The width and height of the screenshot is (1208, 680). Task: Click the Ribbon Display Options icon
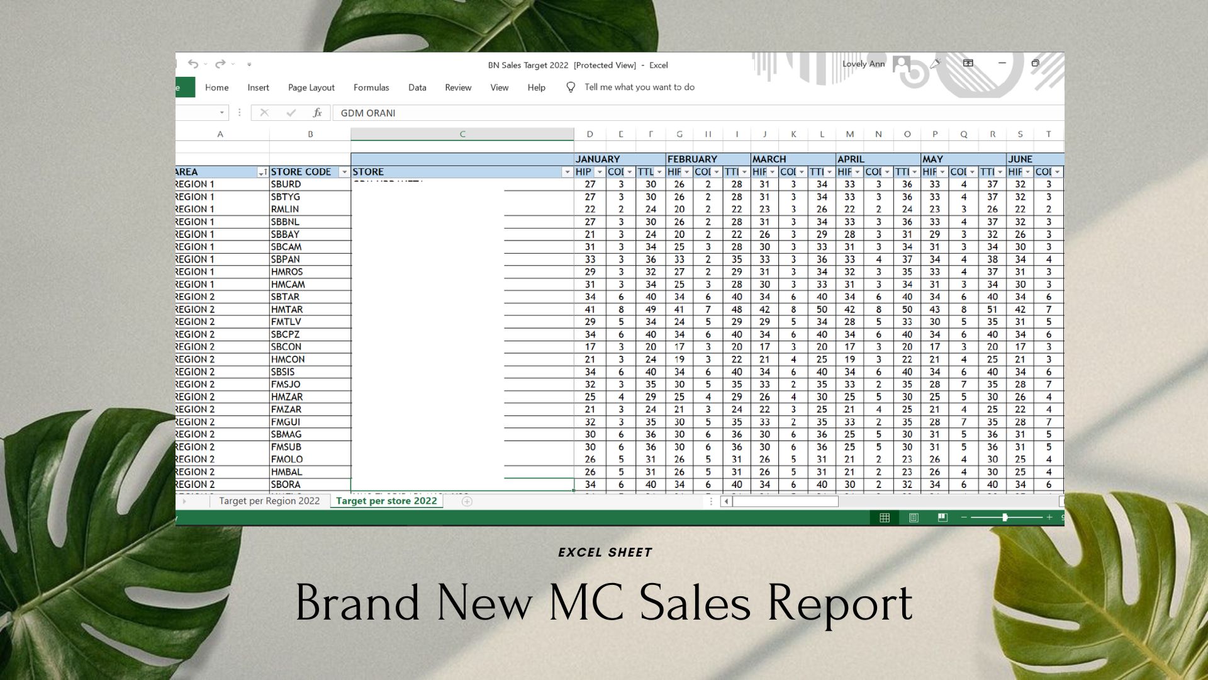[968, 63]
